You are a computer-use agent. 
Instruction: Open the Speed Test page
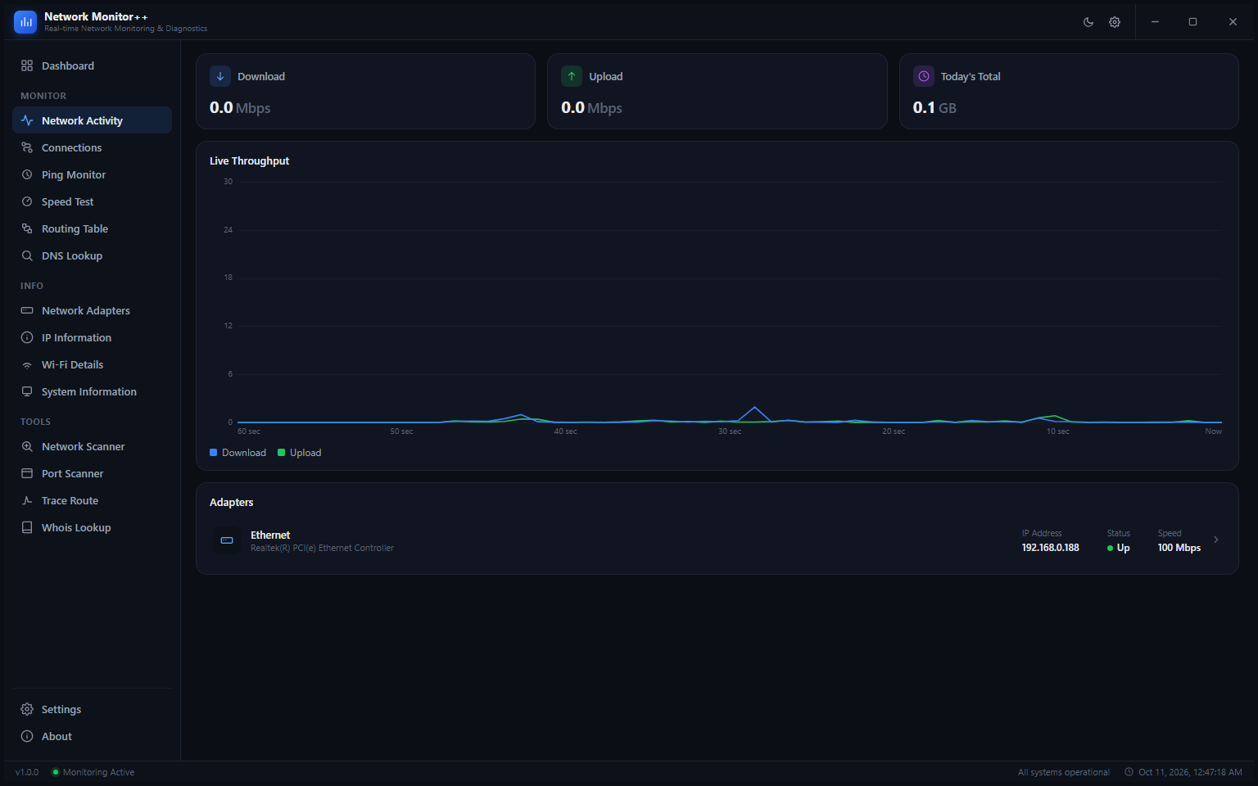pyautogui.click(x=92, y=201)
